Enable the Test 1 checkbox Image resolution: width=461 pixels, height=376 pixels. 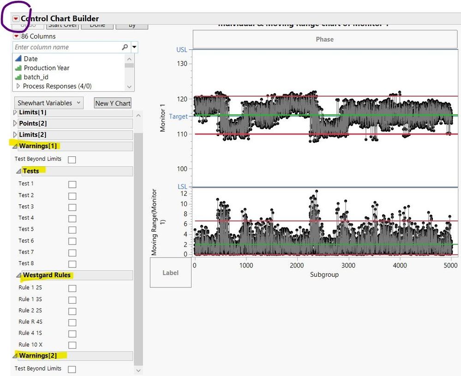click(x=72, y=185)
